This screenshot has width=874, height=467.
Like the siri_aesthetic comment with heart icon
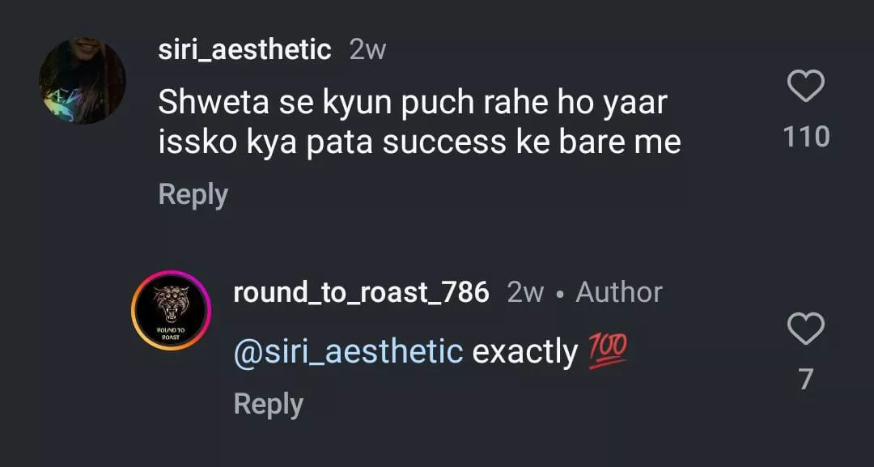tap(805, 87)
